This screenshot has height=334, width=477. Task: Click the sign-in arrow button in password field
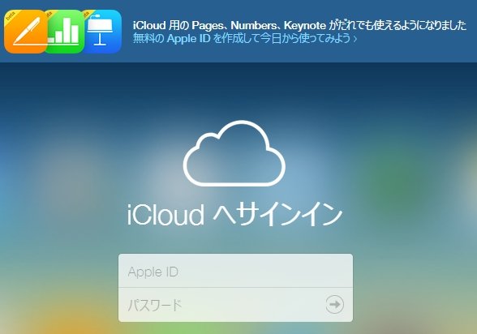click(334, 304)
